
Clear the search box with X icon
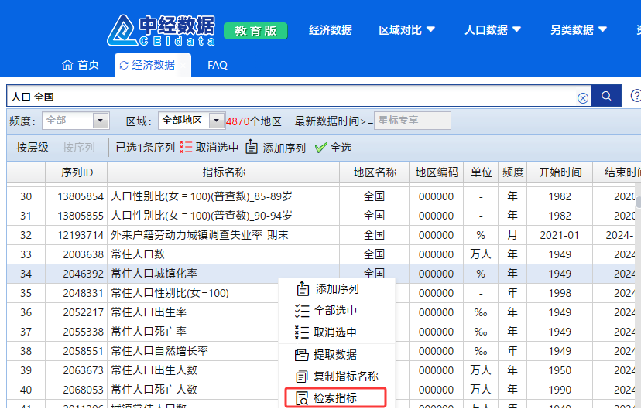point(583,97)
